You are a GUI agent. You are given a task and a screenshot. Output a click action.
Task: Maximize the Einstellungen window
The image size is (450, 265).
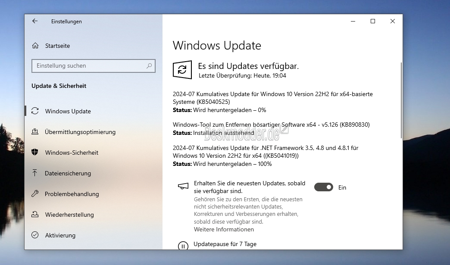click(373, 21)
